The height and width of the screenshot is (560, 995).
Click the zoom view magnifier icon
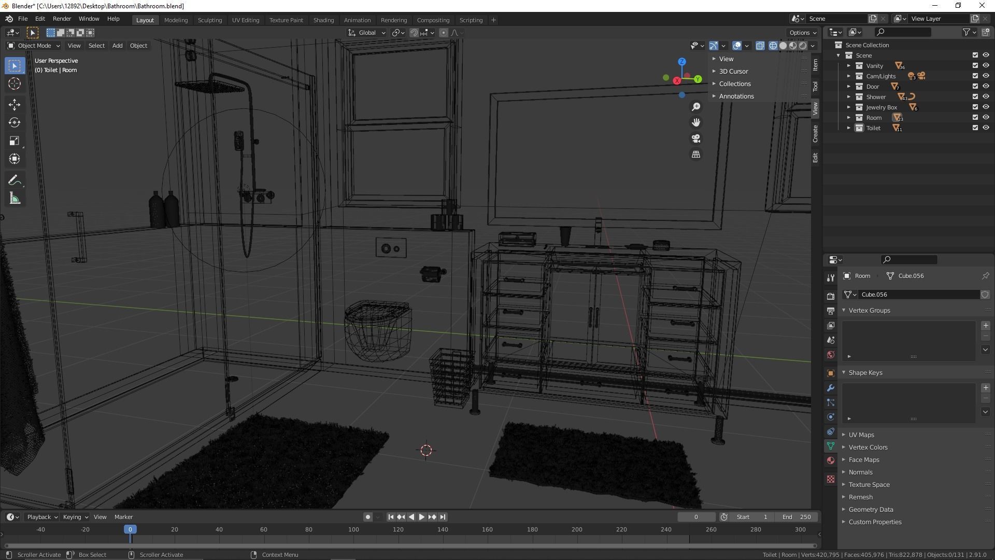696,107
